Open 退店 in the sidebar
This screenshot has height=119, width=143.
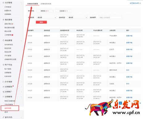pos(6,112)
